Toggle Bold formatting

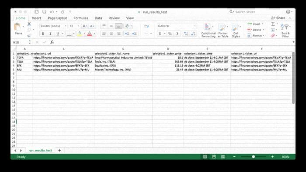(x=43, y=34)
